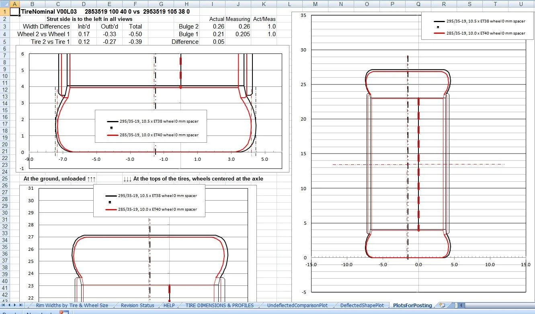Click 295/35-19 legend entry in bottom-left chart
The width and height of the screenshot is (535, 314).
152,196
